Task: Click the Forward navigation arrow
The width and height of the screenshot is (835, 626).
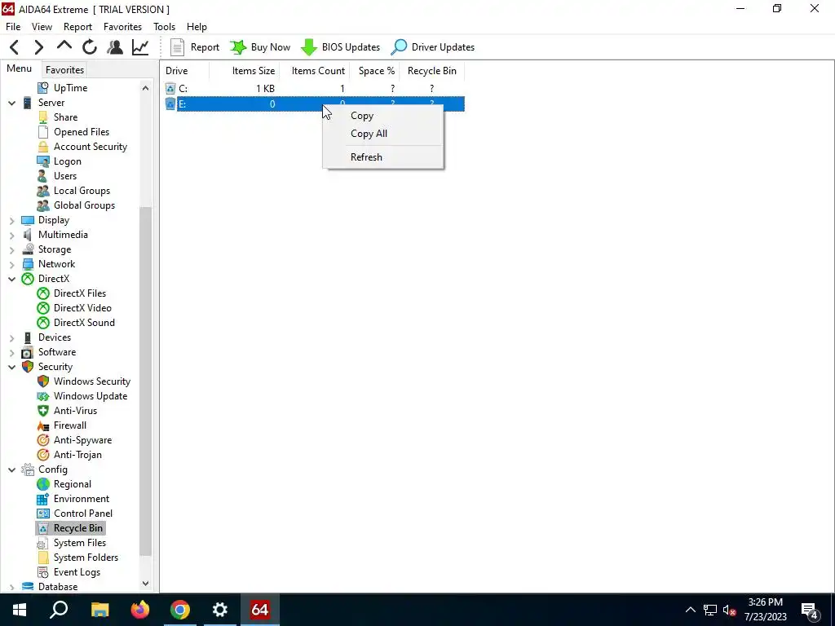Action: [38, 47]
